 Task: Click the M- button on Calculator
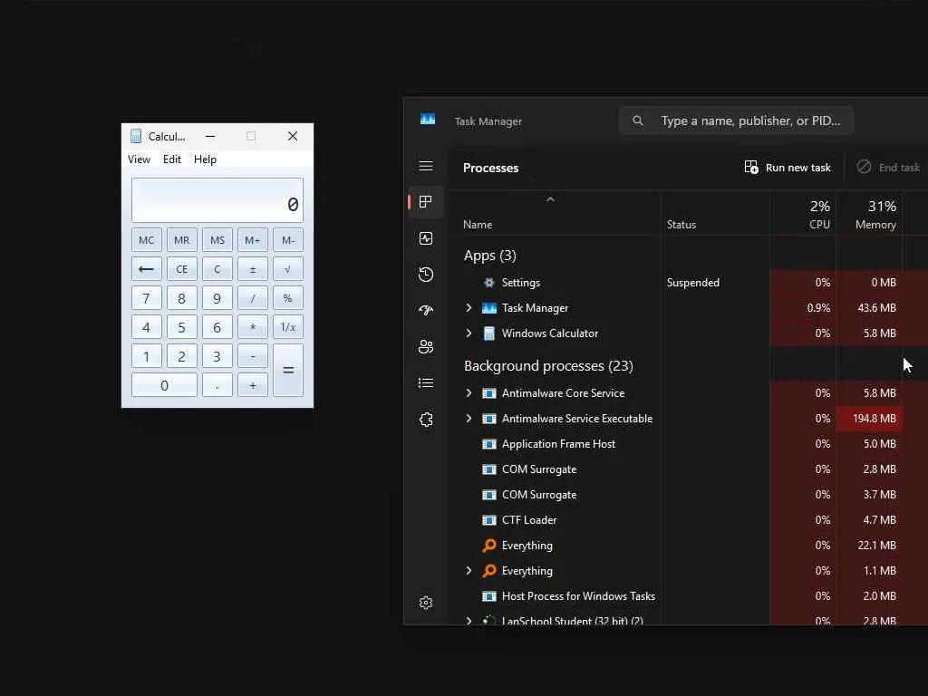click(287, 240)
